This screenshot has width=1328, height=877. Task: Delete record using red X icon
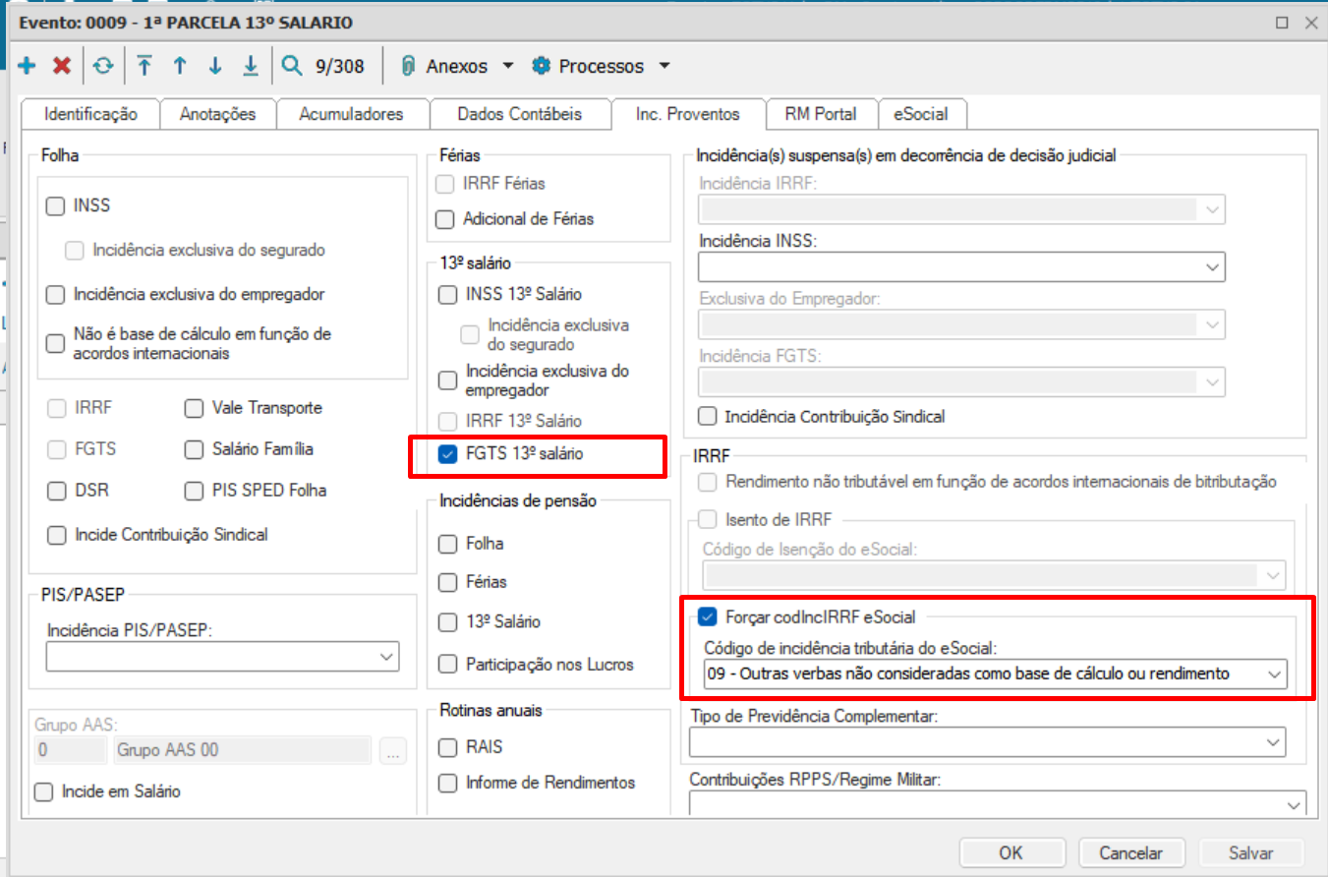point(62,66)
